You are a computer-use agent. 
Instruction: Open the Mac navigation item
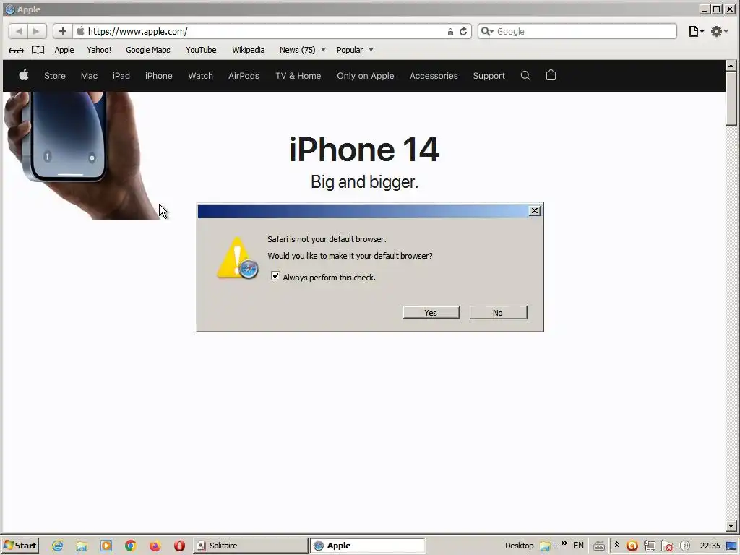click(89, 75)
